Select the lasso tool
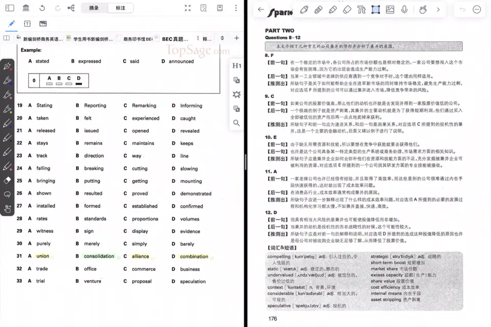The image size is (491, 327). (7, 194)
